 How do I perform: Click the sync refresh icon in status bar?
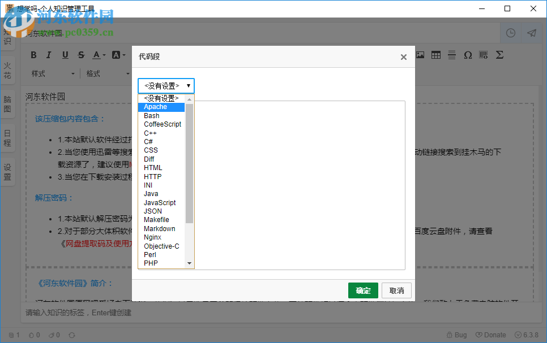(72, 335)
